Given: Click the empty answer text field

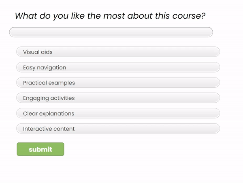Looking at the screenshot, I should [x=111, y=32].
